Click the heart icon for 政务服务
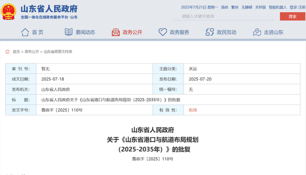The image size is (306, 175). [163, 32]
